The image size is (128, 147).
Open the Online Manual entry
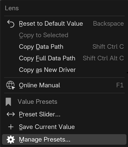[x=64, y=85]
